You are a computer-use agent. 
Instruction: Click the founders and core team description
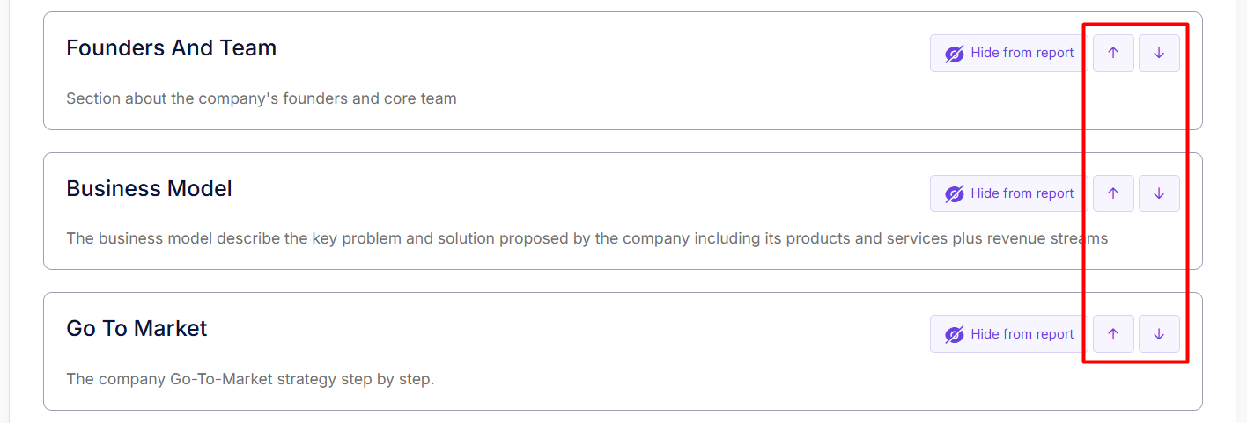click(262, 98)
